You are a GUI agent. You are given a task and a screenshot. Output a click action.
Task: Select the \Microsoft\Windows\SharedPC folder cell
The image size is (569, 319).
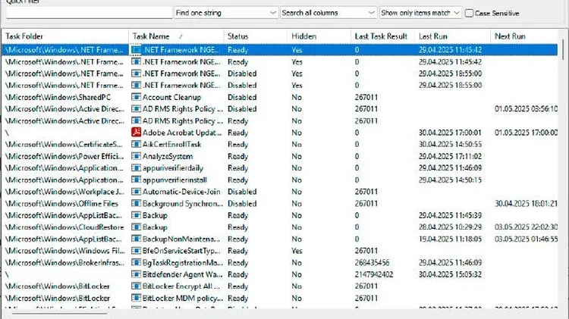pyautogui.click(x=58, y=97)
